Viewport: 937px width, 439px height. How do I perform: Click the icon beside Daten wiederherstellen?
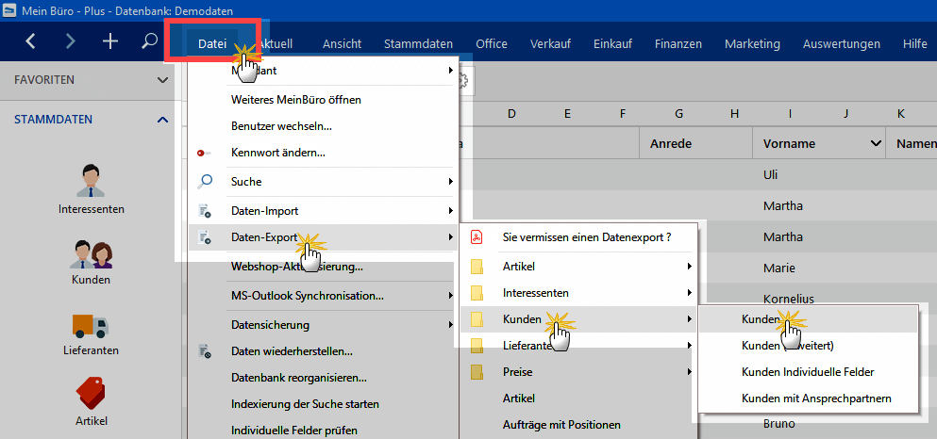pyautogui.click(x=205, y=351)
